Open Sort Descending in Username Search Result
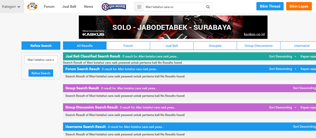Viewport: 316px width, 138px height. point(304,127)
